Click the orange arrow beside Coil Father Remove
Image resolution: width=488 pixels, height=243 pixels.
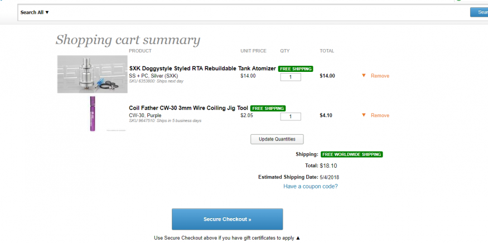(x=364, y=115)
